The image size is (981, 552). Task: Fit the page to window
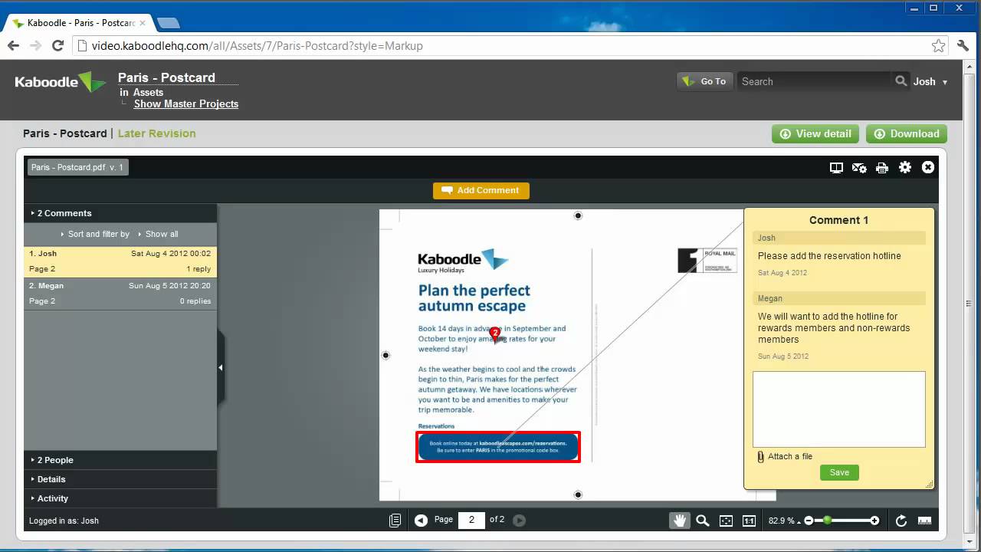coord(726,521)
